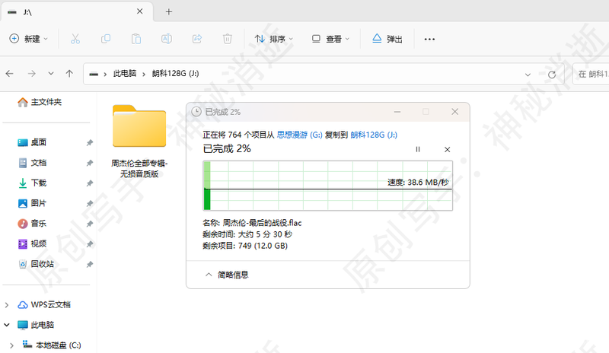Unpin 回收站 using its pin icon

tap(89, 264)
